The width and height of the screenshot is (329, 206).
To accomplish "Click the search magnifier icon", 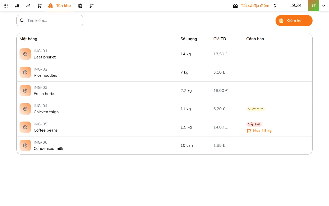I will [22, 21].
